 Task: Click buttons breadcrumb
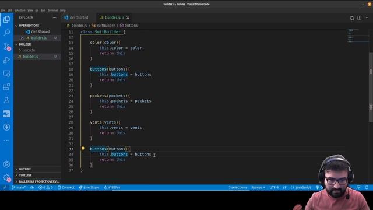pos(129,26)
